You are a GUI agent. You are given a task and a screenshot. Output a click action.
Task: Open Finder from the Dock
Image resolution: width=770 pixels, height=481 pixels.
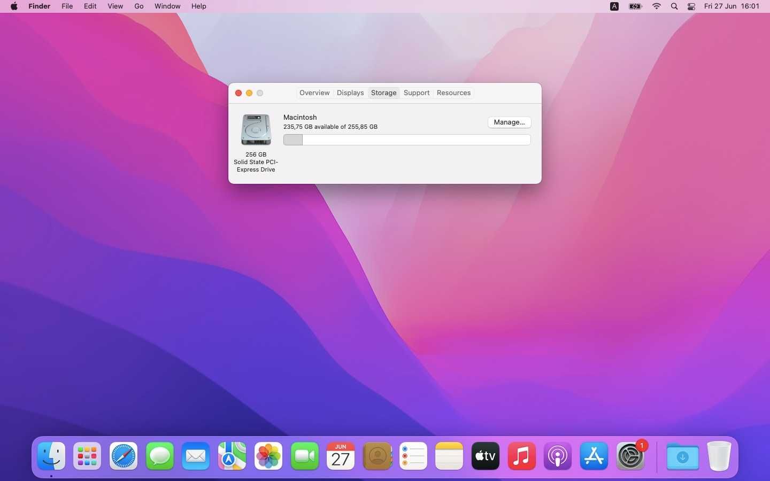click(51, 456)
